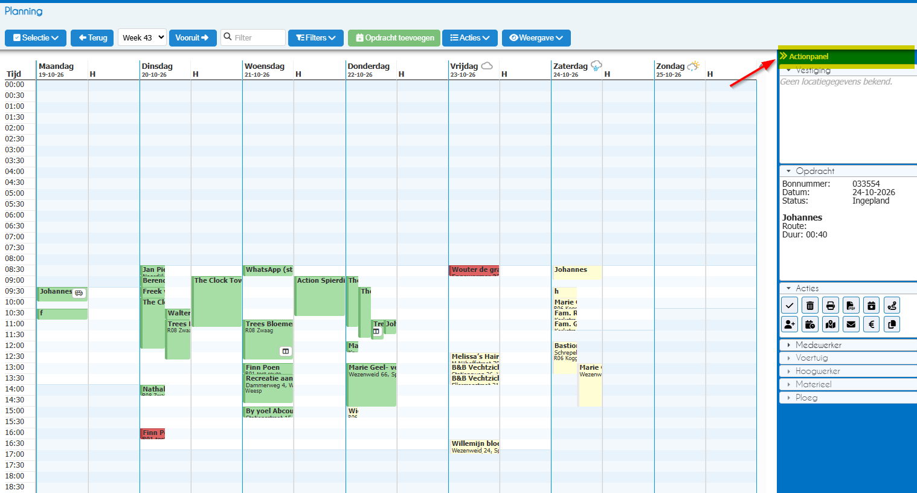This screenshot has width=917, height=493.
Task: Click the route path action icon
Action: [x=892, y=305]
